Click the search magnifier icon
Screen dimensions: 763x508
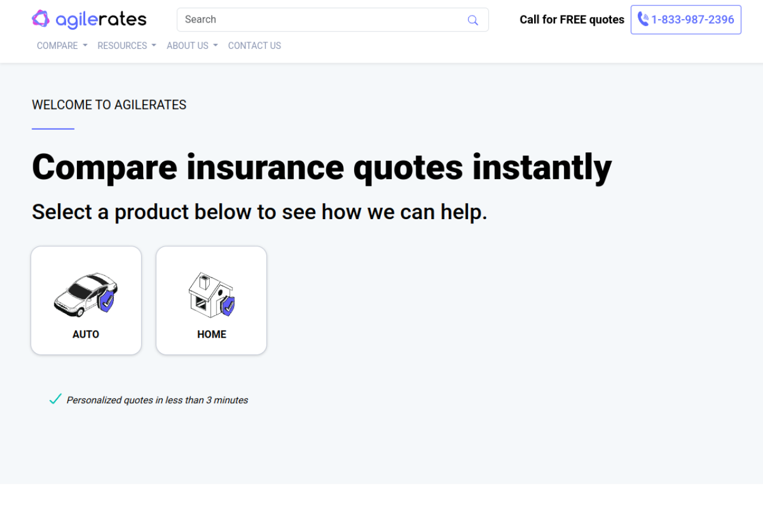pyautogui.click(x=473, y=20)
